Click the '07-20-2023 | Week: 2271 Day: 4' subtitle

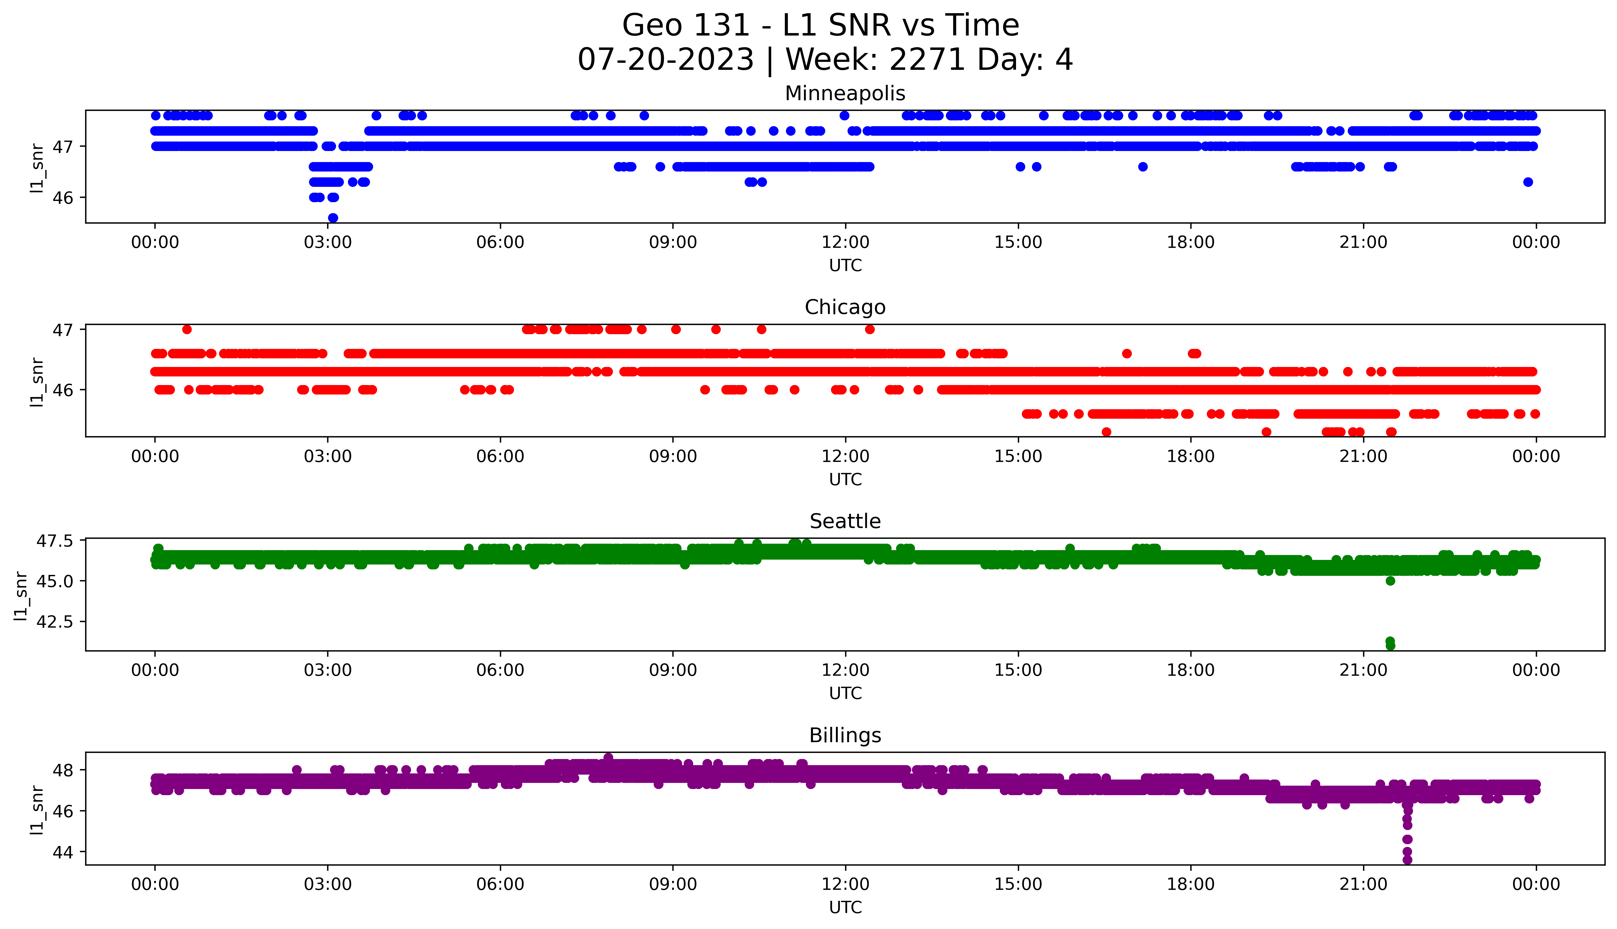point(825,60)
